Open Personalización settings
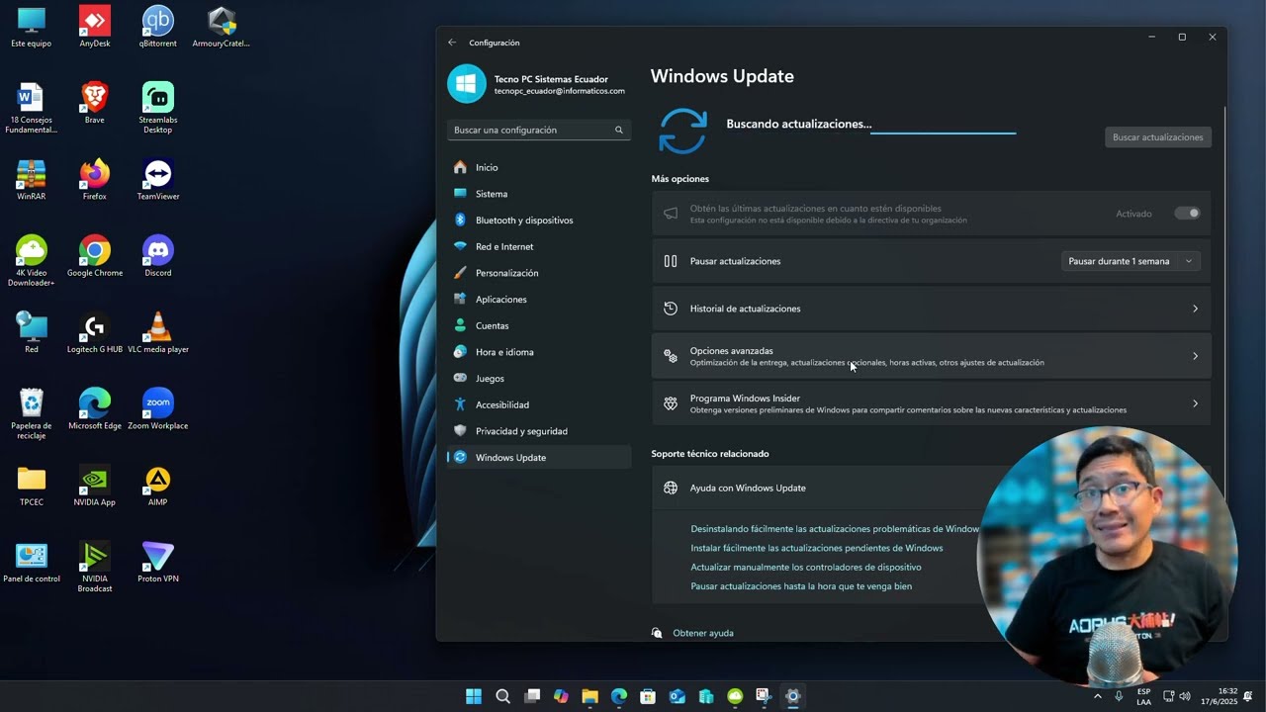Viewport: 1266px width, 712px height. point(539,273)
